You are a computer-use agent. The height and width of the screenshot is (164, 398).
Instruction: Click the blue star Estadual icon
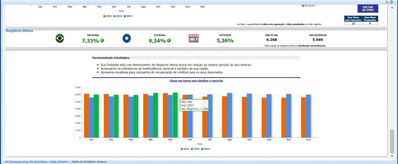pyautogui.click(x=127, y=38)
